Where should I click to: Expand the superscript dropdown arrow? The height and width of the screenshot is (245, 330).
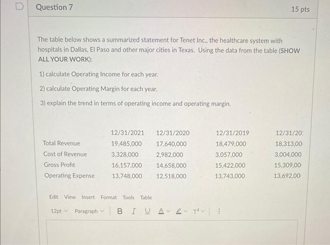click(x=203, y=211)
